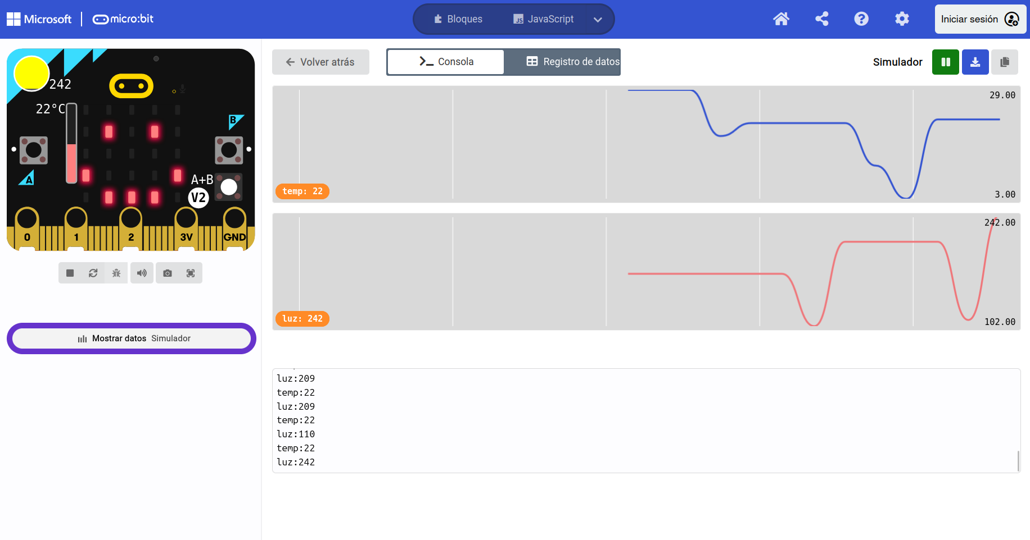
Task: Click the thermometer temperature slider
Action: click(71, 144)
